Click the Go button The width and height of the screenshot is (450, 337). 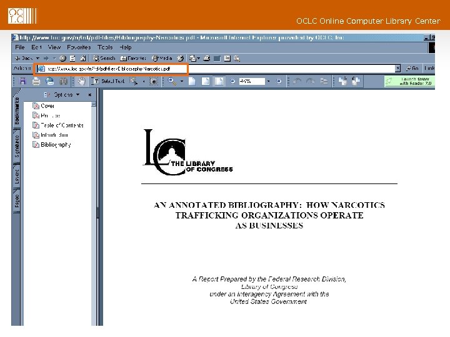412,69
